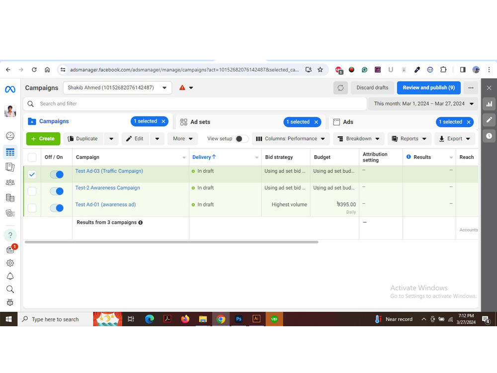Turn off Test-2 Awareness Campaign switch

[x=57, y=191]
